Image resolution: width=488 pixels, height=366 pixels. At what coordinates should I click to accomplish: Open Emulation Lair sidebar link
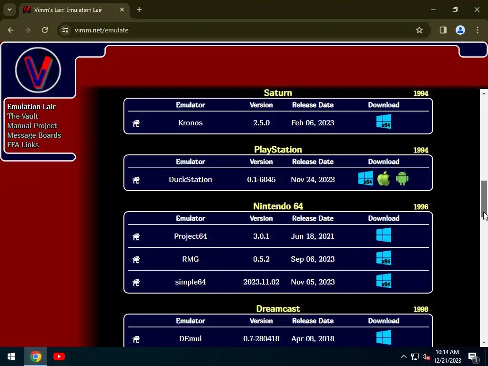[x=31, y=107]
